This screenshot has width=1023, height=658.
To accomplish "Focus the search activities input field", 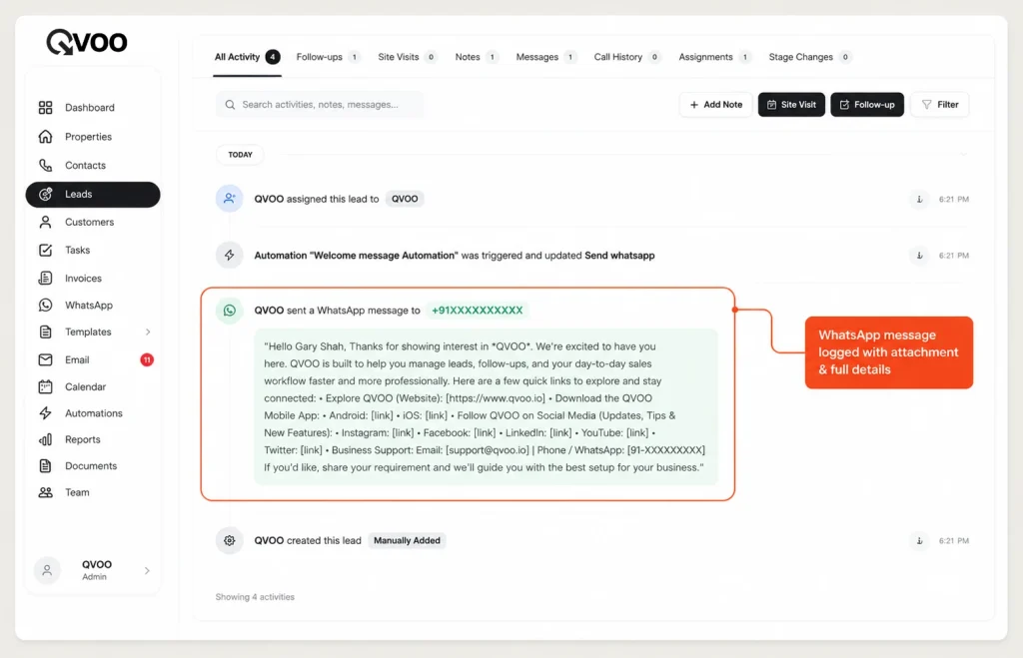I will click(x=320, y=104).
